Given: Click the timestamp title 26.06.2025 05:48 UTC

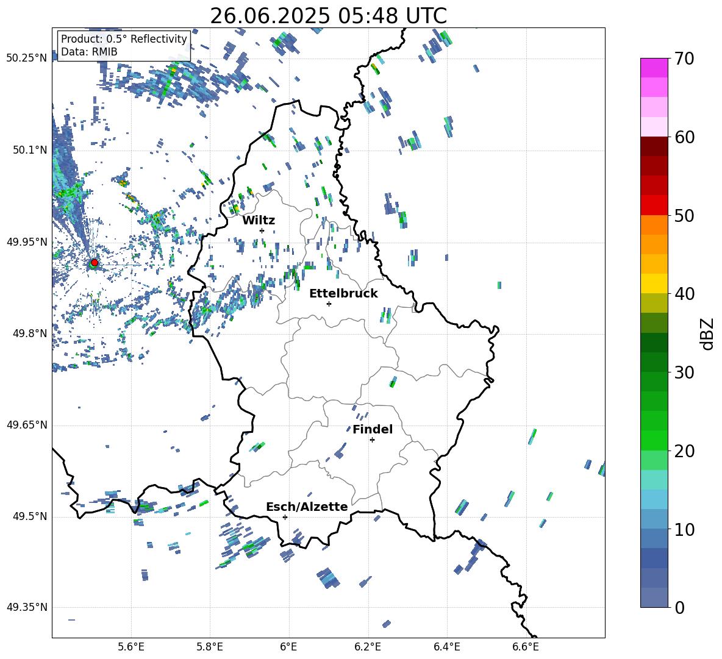Looking at the screenshot, I should pyautogui.click(x=328, y=16).
